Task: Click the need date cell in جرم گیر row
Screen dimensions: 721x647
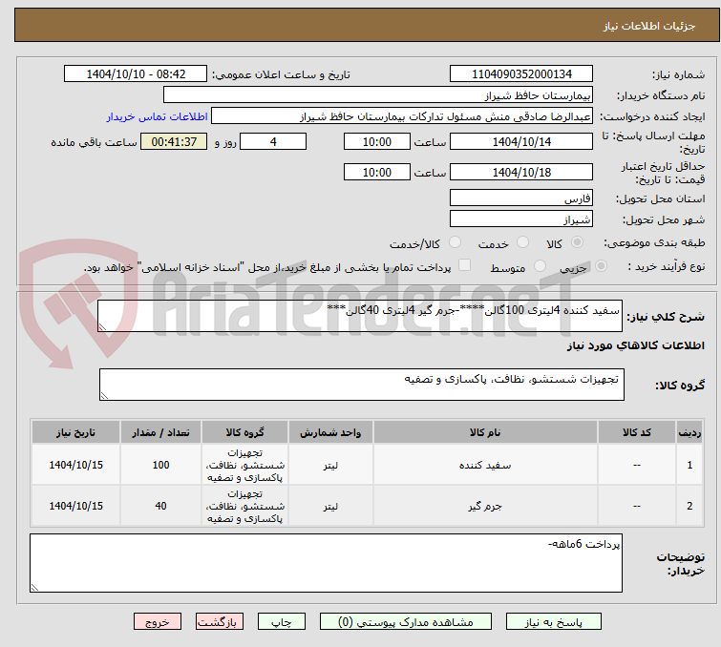Action: click(x=75, y=506)
